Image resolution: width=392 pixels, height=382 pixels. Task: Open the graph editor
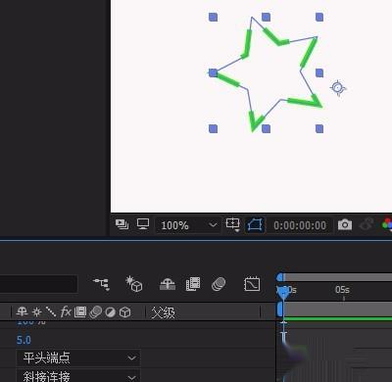point(252,284)
